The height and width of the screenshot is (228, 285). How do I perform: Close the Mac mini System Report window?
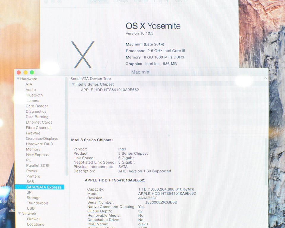pyautogui.click(x=19, y=72)
